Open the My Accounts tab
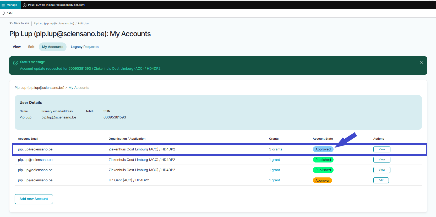436x217 pixels. 53,47
